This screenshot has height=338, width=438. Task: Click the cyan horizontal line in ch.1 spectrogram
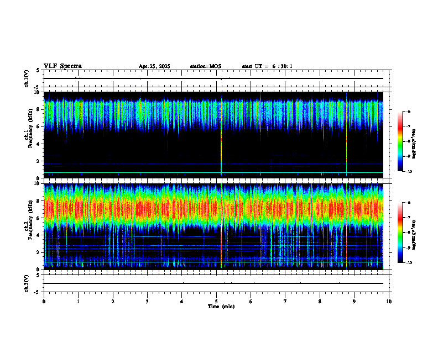[x=213, y=173]
